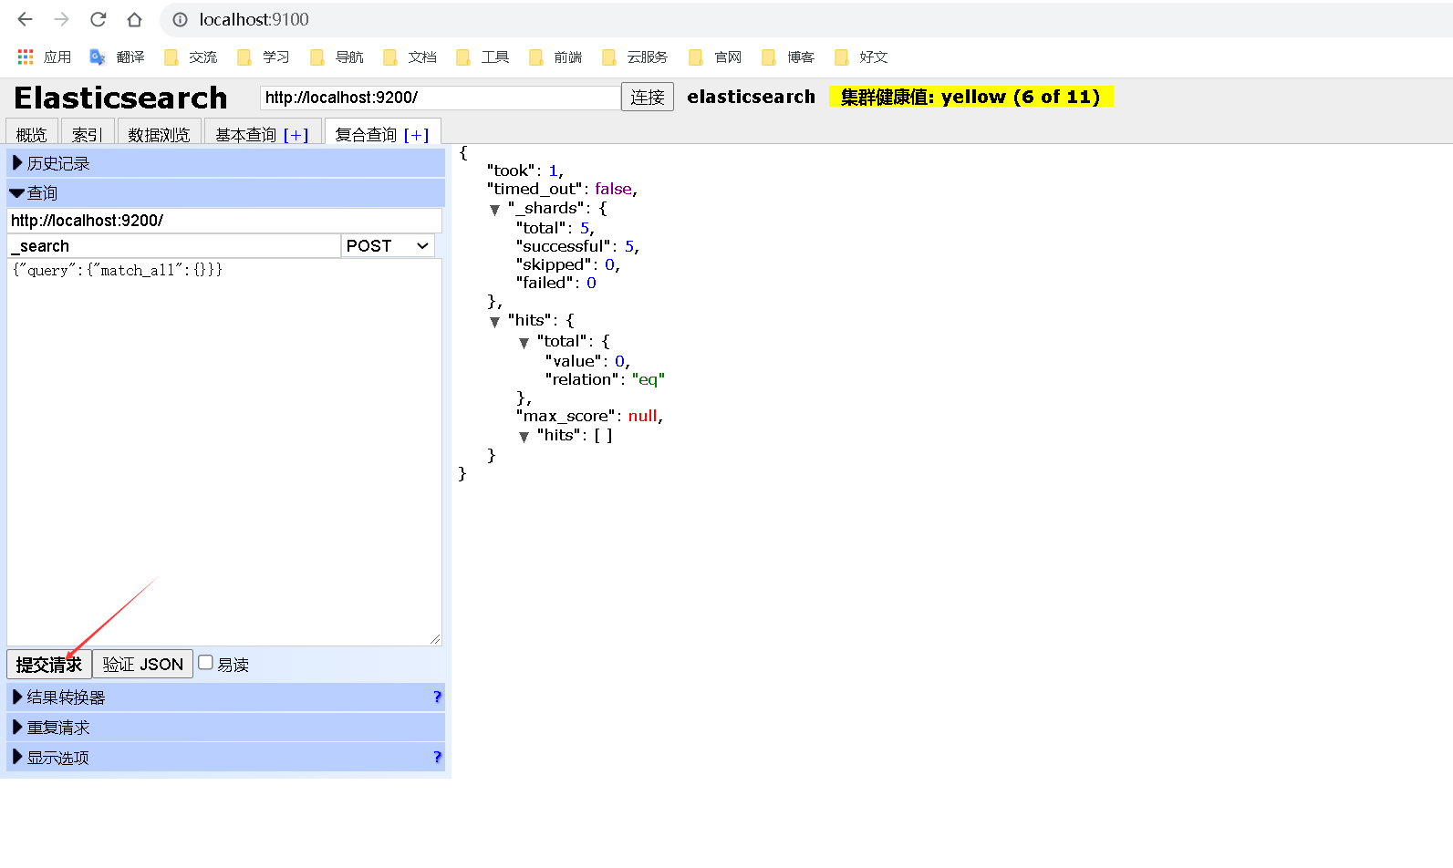Open the 好文 bookmark folder

tap(861, 57)
